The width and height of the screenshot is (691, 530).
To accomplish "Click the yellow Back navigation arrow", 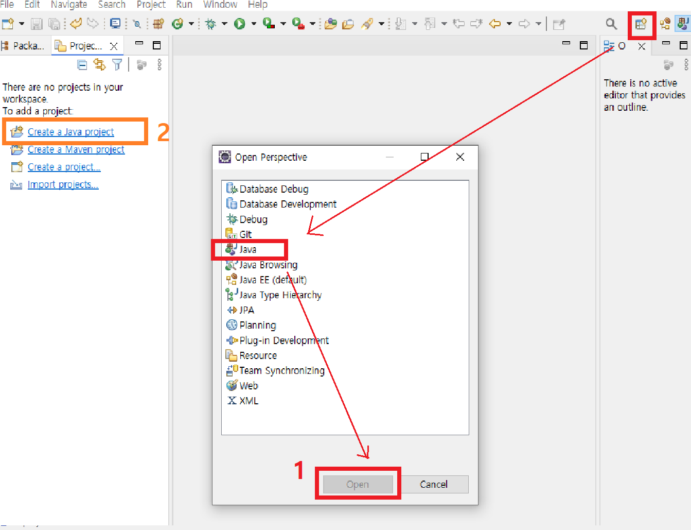I will 495,24.
